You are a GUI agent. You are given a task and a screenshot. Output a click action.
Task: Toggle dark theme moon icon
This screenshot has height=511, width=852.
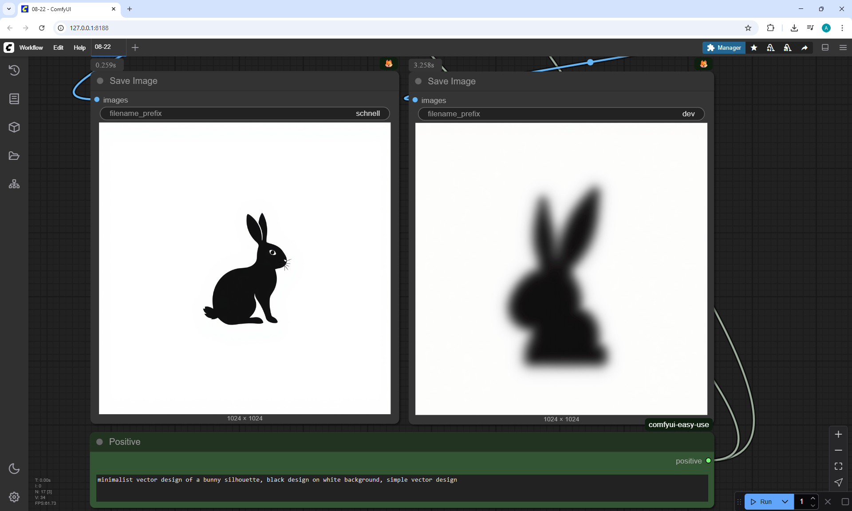[x=14, y=468]
